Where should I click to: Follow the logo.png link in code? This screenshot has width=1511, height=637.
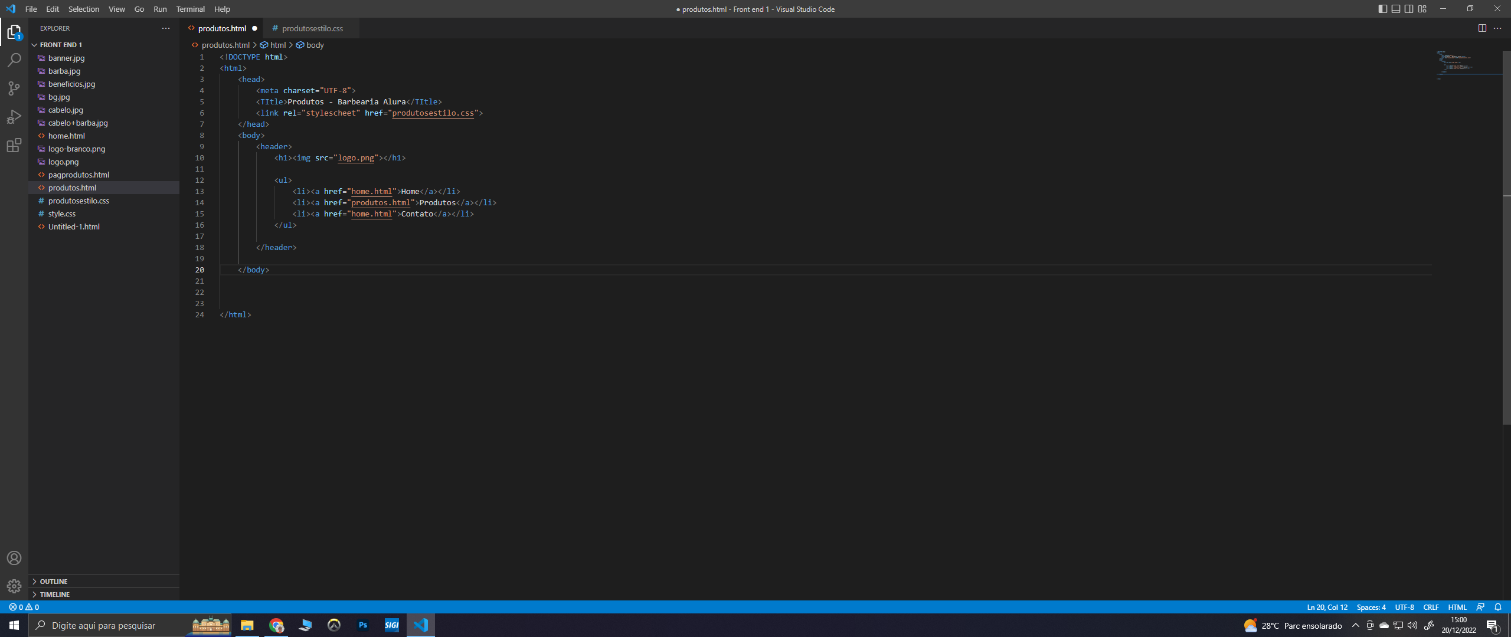[356, 158]
